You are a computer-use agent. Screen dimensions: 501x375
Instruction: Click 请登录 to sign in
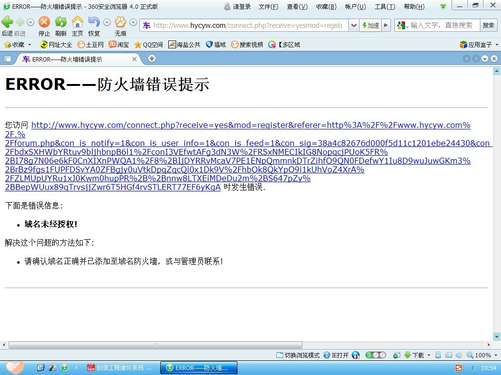point(237,7)
